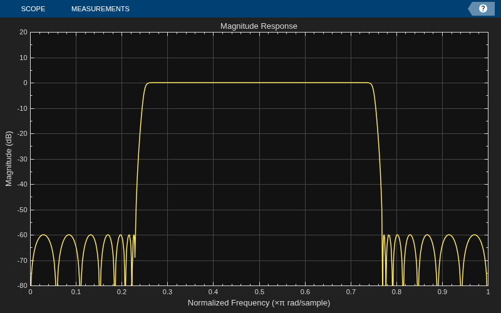Click the Normalized Frequency x-axis label

(x=259, y=303)
